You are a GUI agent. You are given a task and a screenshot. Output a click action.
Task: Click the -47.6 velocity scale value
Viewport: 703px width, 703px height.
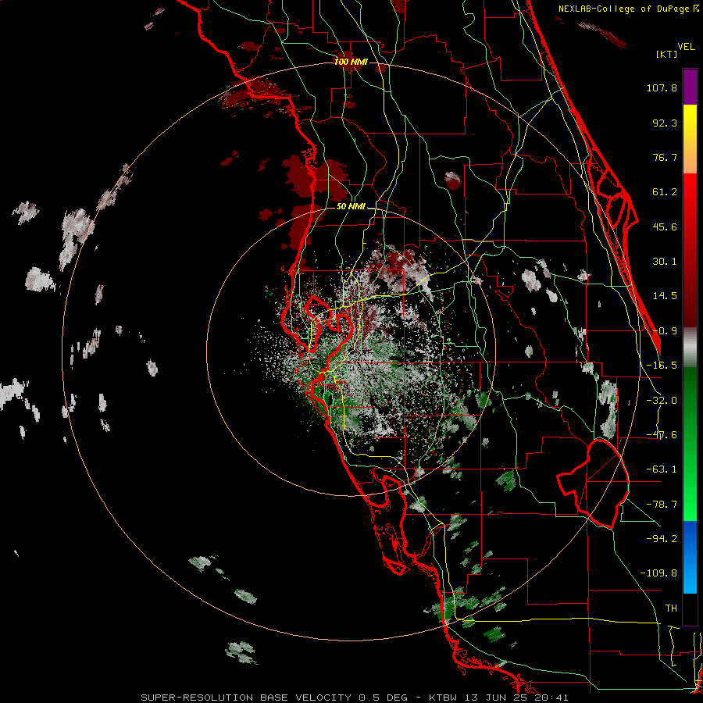(662, 435)
